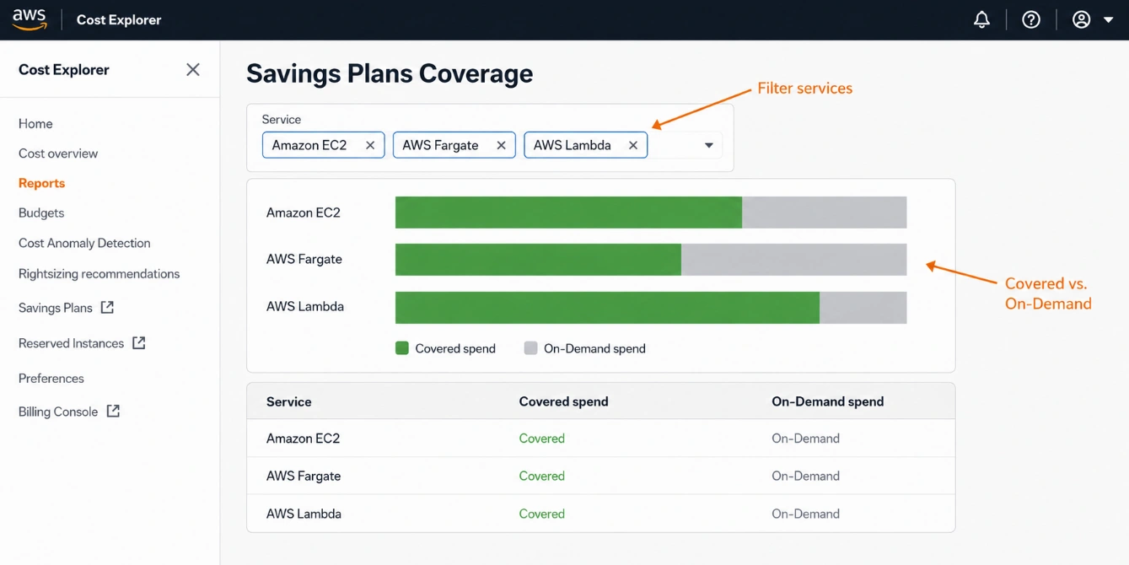The width and height of the screenshot is (1129, 565).
Task: Click AWS Fargate chart row label
Action: [304, 259]
